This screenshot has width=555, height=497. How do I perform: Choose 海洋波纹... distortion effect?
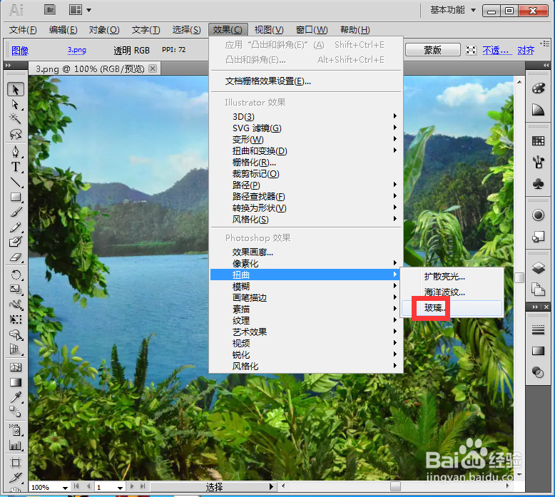(452, 292)
